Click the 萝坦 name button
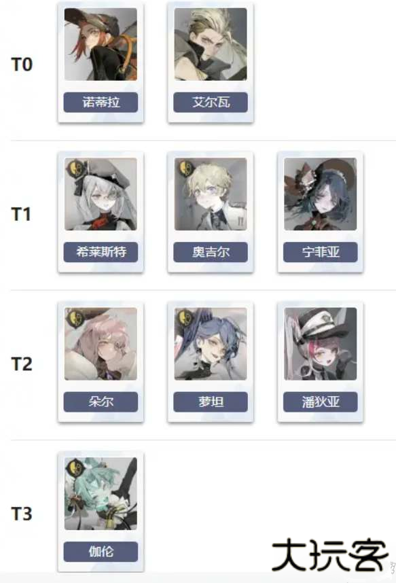396x583 pixels. [211, 402]
